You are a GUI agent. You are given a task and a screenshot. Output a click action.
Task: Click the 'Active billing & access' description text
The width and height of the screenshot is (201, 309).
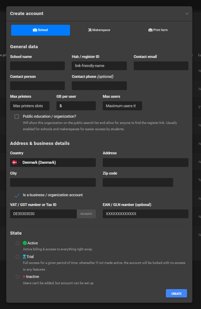pos(57,249)
